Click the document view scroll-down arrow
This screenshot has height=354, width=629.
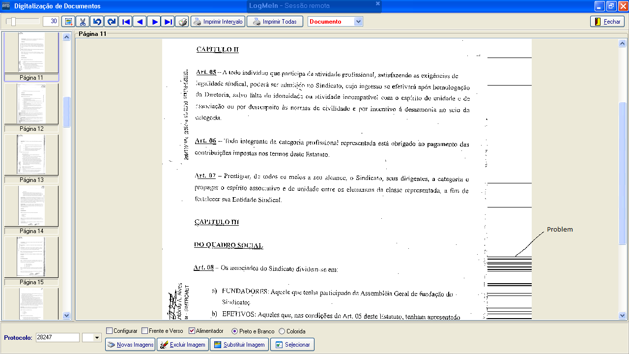[622, 316]
